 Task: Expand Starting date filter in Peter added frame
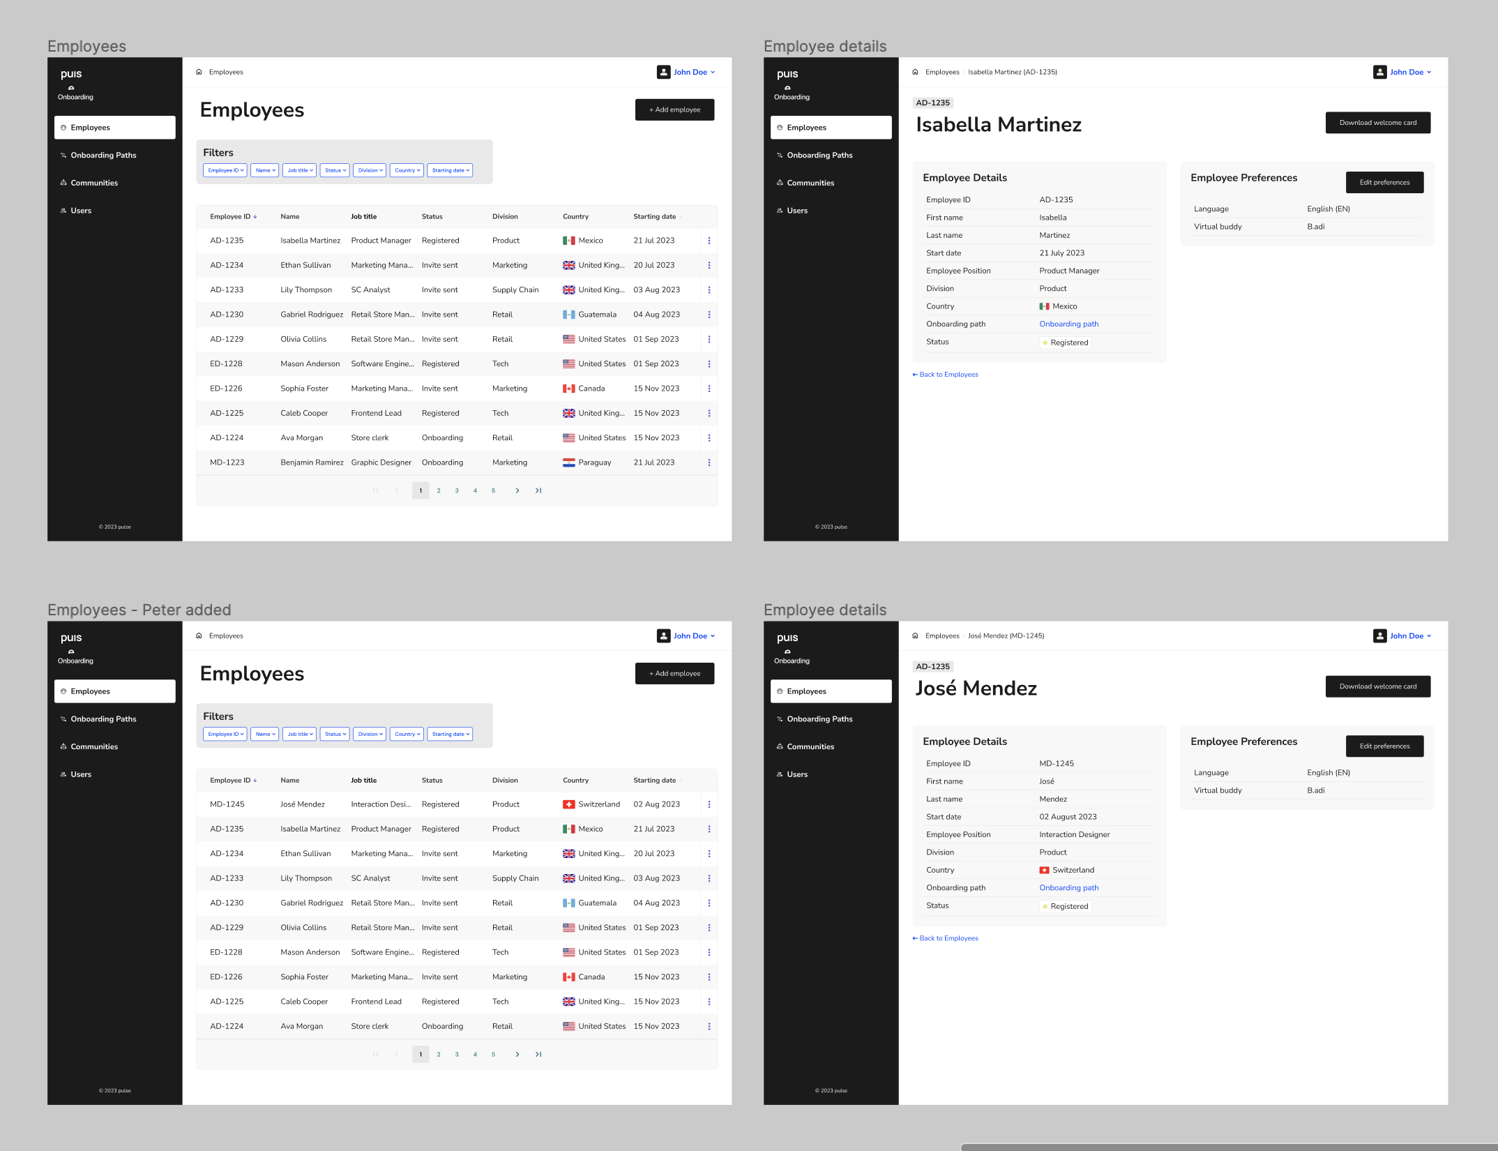pyautogui.click(x=450, y=734)
